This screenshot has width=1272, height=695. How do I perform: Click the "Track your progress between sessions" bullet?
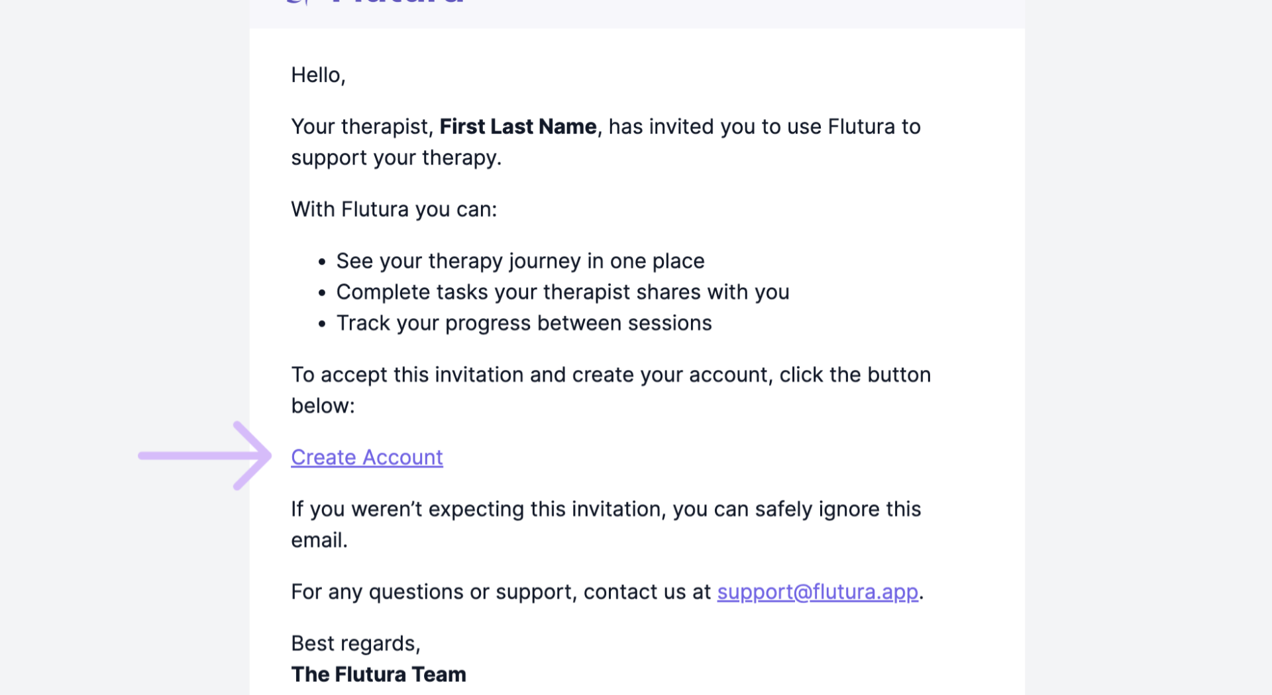tap(523, 323)
